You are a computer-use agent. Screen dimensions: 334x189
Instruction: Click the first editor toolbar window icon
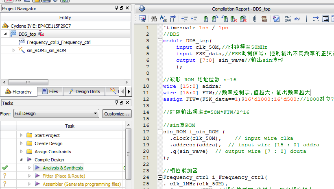pyautogui.click(x=142, y=19)
